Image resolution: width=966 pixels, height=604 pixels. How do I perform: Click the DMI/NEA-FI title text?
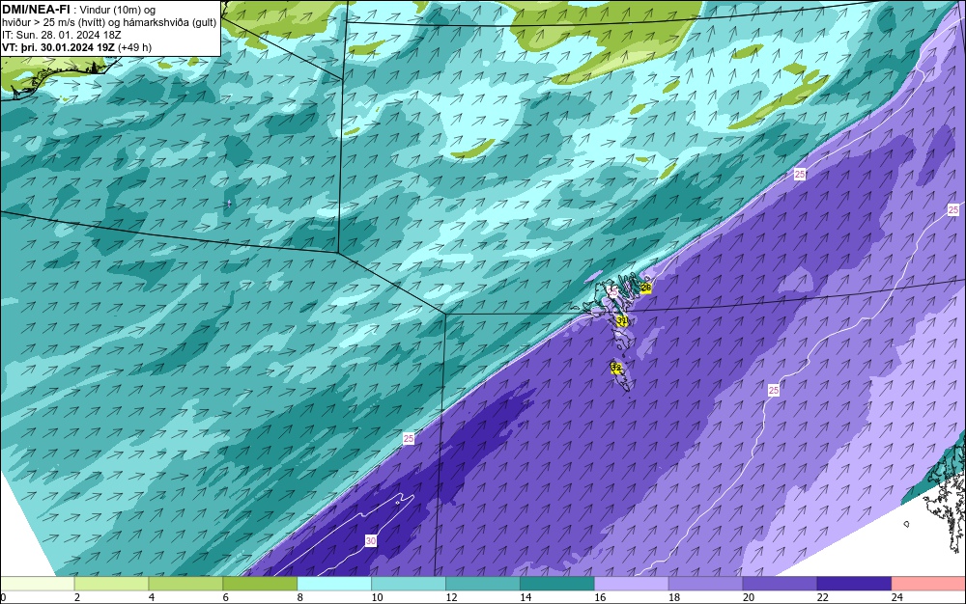click(35, 9)
